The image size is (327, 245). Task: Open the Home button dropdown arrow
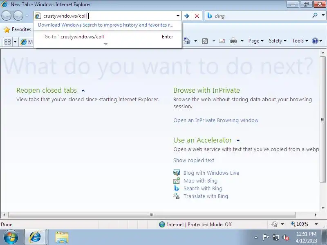(196, 41)
